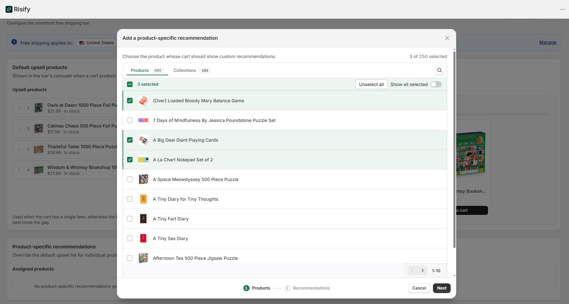
Task: Open the search icon in the product picker
Action: [440, 70]
